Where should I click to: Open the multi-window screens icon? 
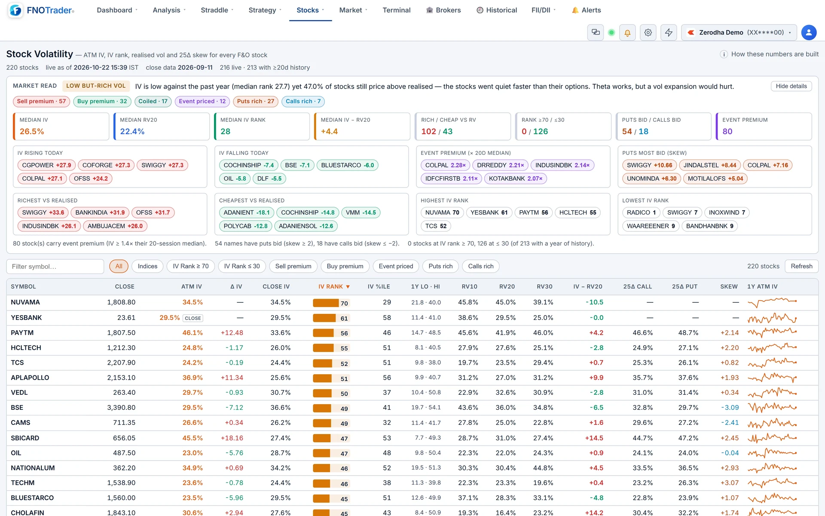click(596, 32)
